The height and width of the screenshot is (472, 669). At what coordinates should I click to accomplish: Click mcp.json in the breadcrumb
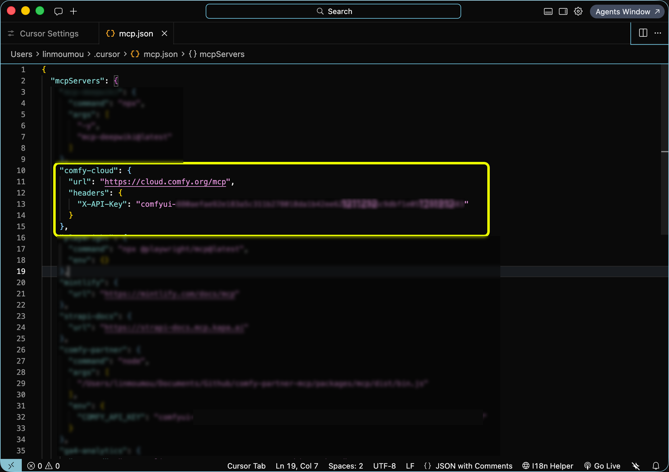[x=161, y=54]
